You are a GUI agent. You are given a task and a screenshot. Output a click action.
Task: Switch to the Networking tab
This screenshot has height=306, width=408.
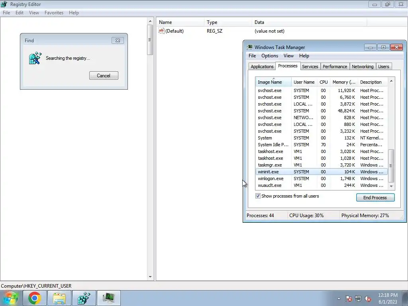tap(363, 67)
